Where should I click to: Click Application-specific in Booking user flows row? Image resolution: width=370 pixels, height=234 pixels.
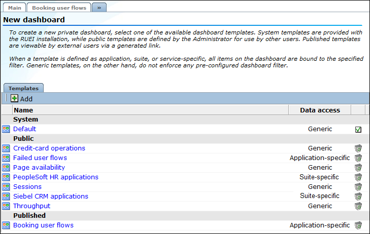coord(320,225)
